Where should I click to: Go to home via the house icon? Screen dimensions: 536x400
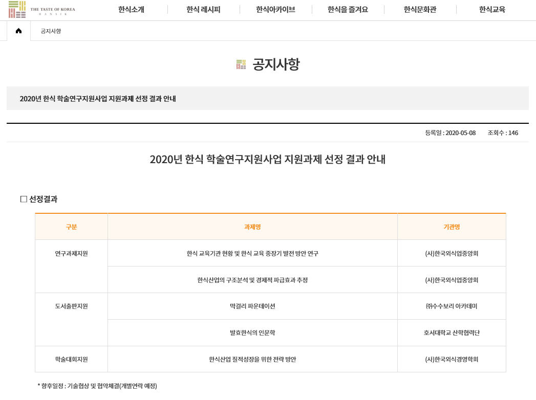pyautogui.click(x=19, y=31)
